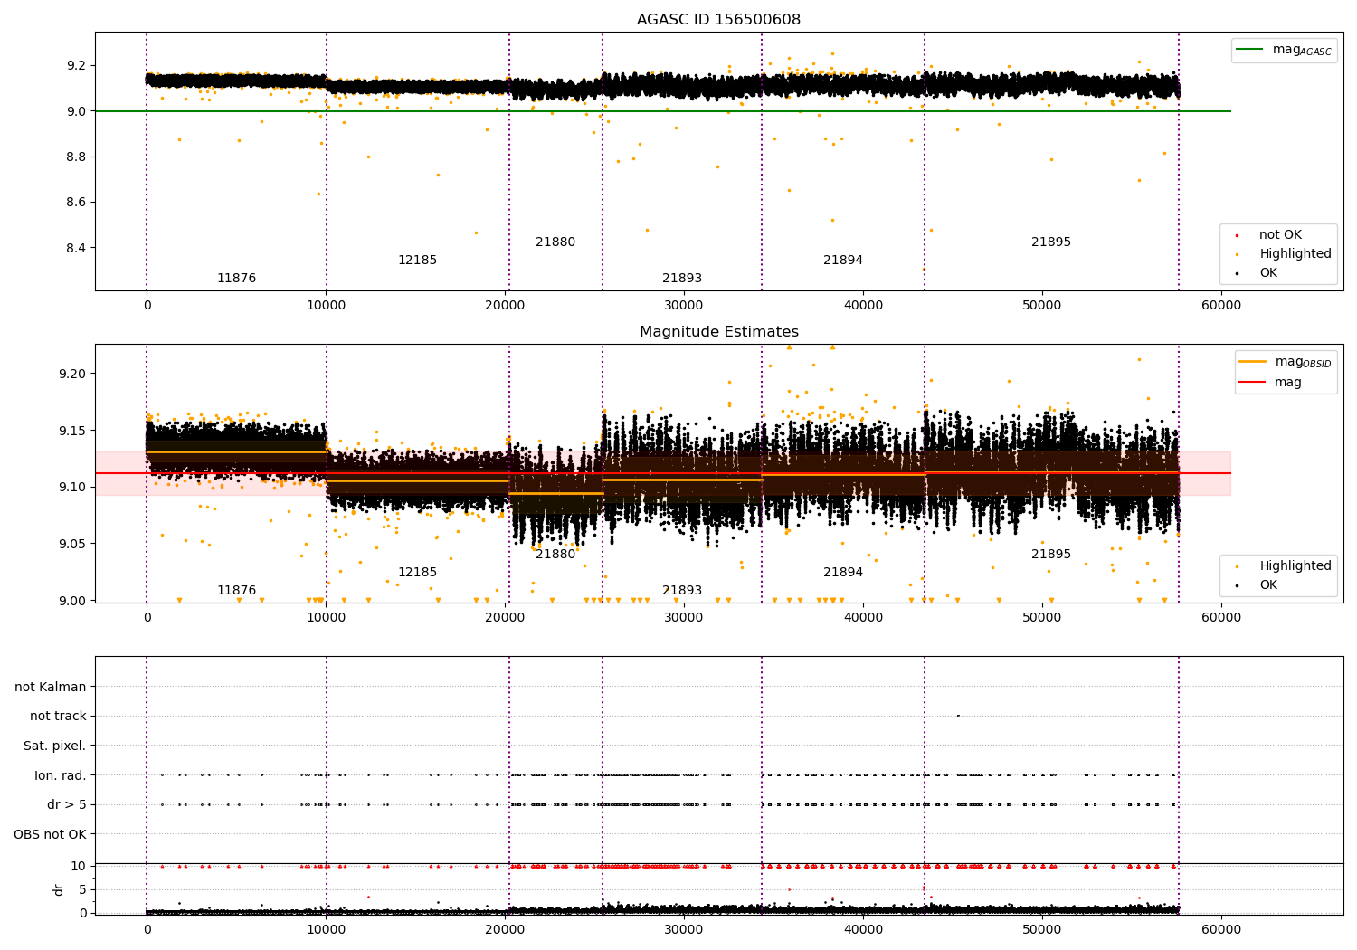Click label 21893 in Magnitude Estimates plot
Screen dimensions: 1357x950
click(682, 591)
